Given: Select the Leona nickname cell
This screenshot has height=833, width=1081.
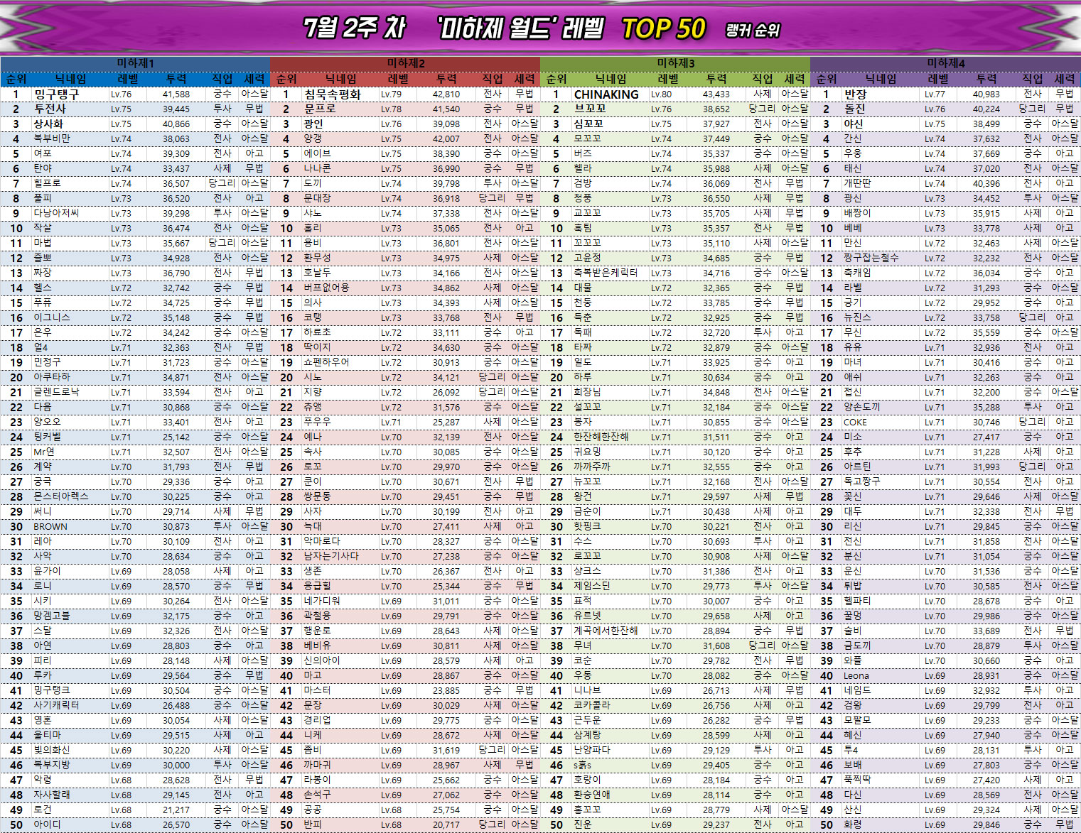Looking at the screenshot, I should (856, 676).
